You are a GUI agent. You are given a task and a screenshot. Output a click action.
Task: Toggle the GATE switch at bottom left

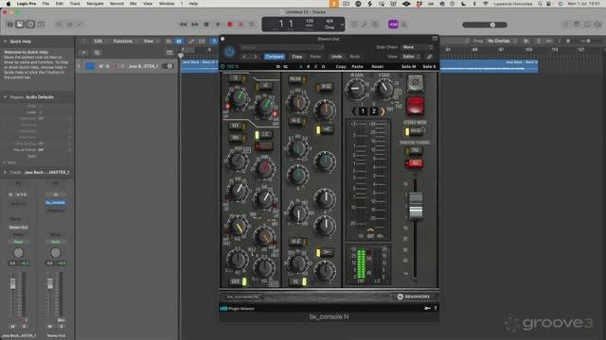pyautogui.click(x=239, y=281)
